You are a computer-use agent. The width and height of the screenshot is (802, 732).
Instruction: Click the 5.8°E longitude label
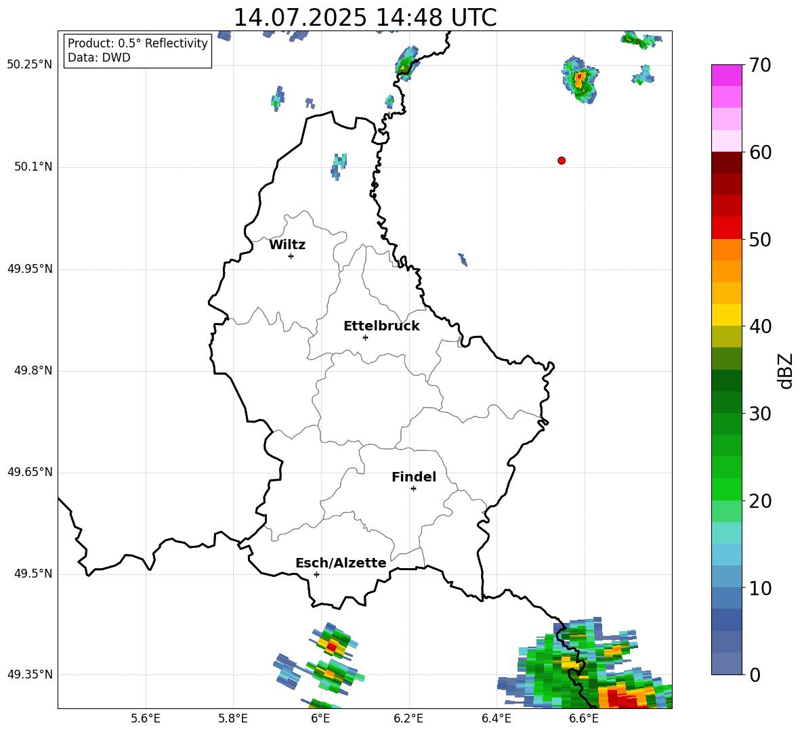(x=233, y=718)
